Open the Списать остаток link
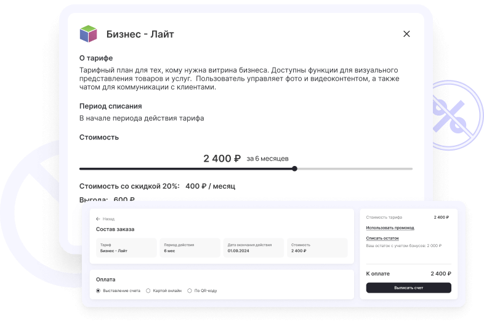The image size is (484, 327). coord(382,238)
